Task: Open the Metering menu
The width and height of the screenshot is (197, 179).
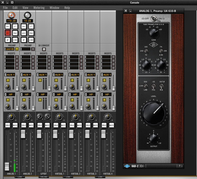Action: click(x=39, y=8)
